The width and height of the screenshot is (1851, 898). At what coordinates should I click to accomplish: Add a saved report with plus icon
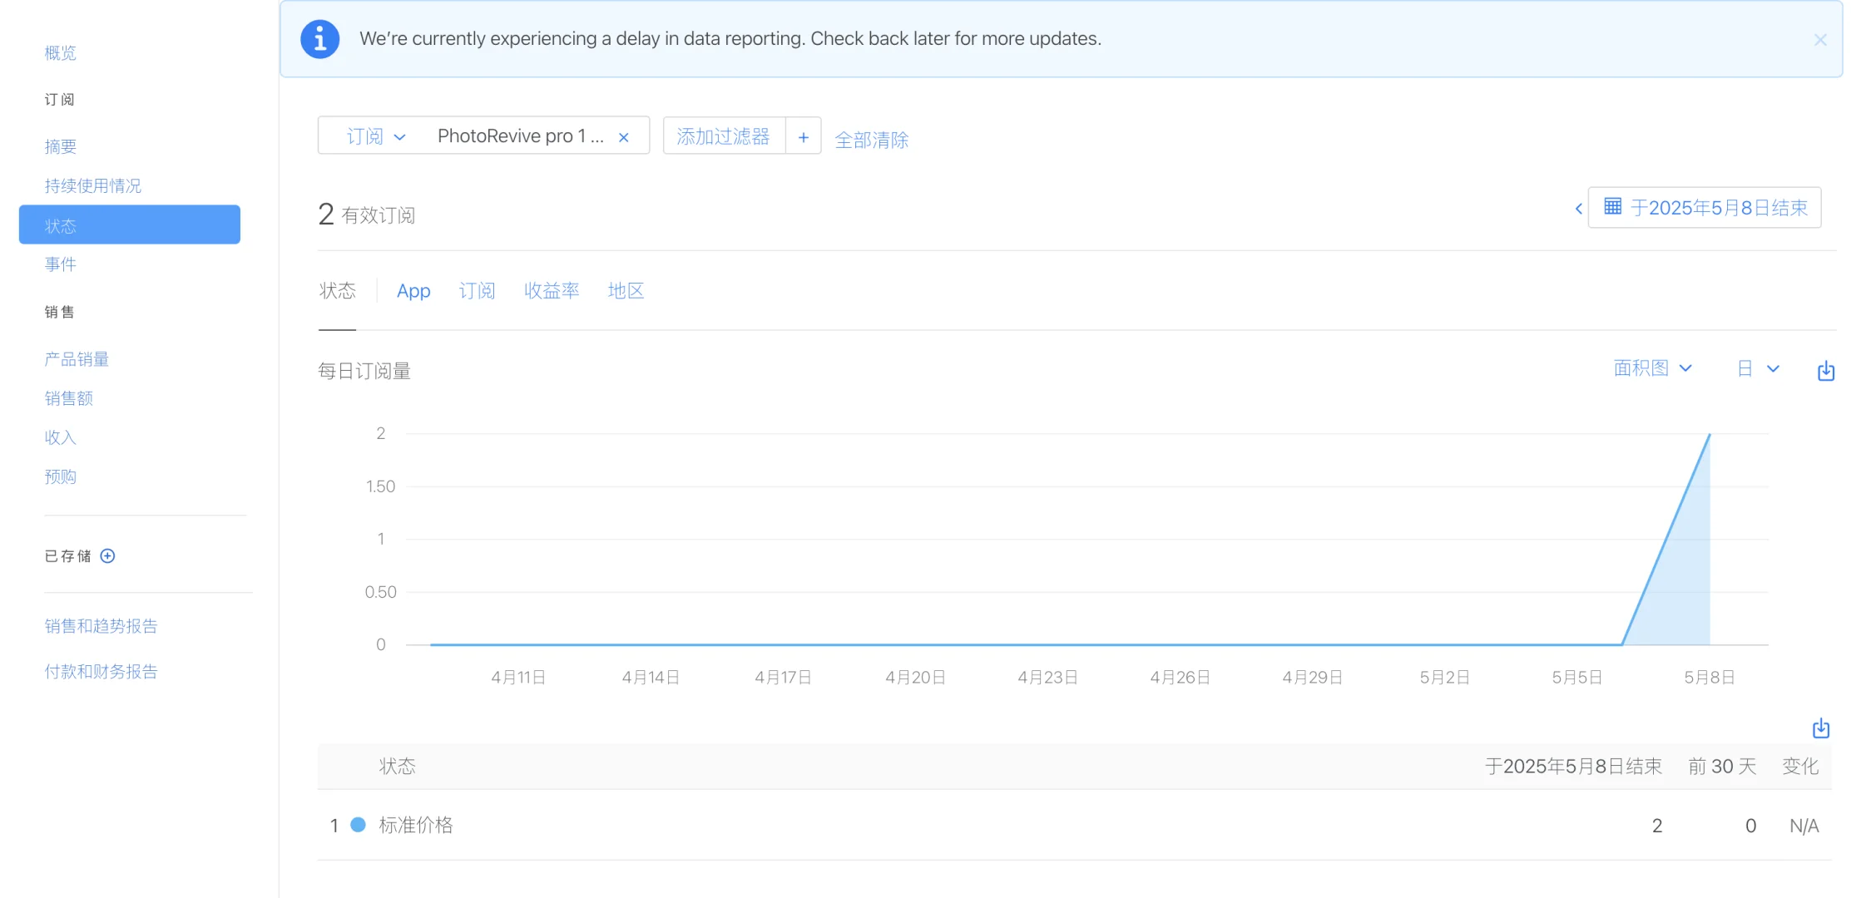point(107,555)
